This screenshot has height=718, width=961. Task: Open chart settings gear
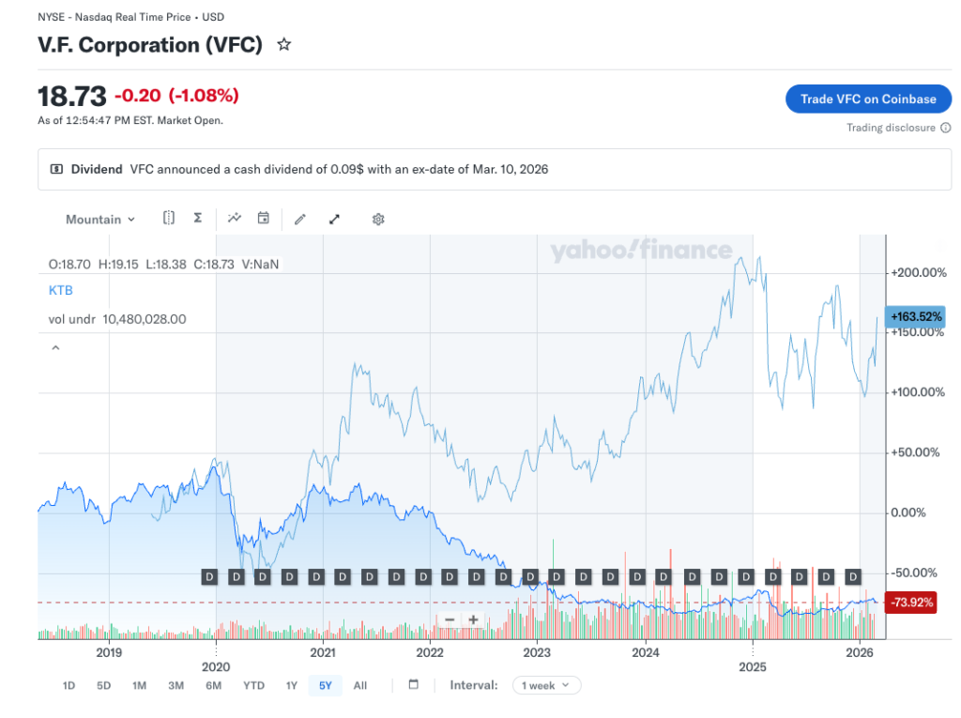point(378,219)
